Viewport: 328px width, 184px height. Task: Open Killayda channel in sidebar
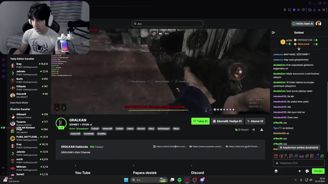[29, 88]
